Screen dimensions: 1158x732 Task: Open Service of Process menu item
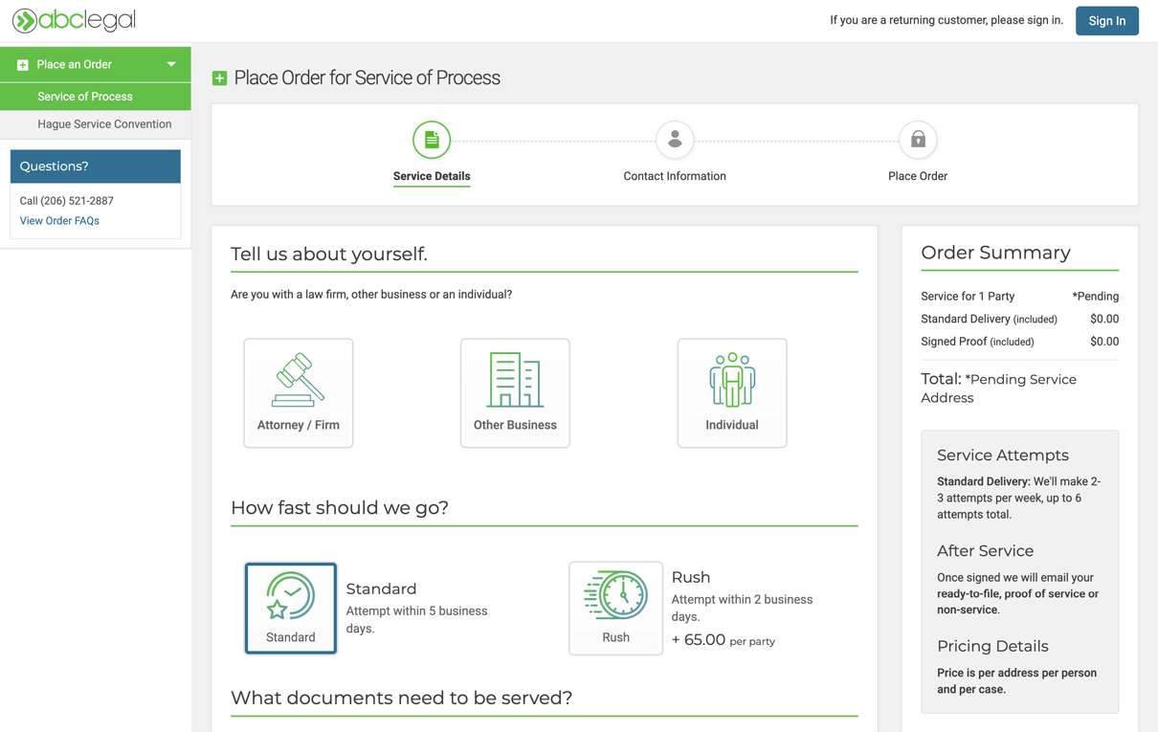[x=85, y=97]
